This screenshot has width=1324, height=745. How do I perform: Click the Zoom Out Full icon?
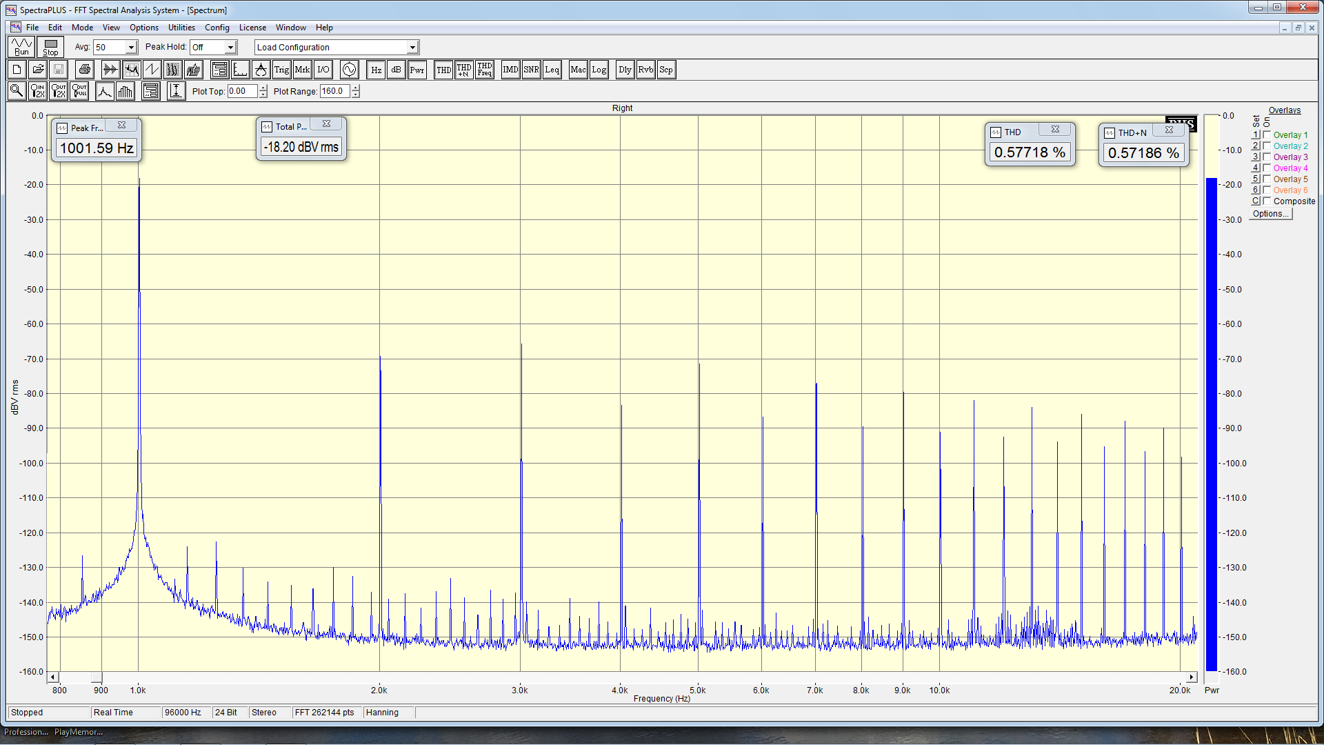(x=79, y=91)
